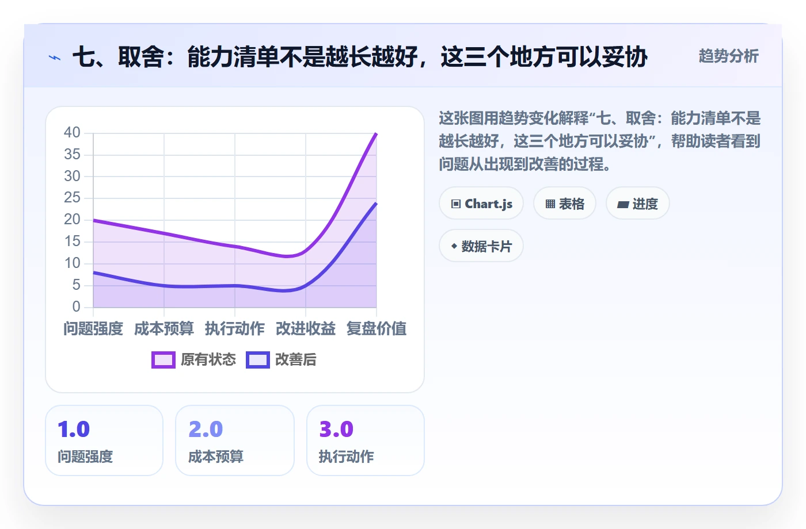The width and height of the screenshot is (806, 529).
Task: Click the 改善后 line endpoint at 复盘价值
Action: click(x=376, y=203)
